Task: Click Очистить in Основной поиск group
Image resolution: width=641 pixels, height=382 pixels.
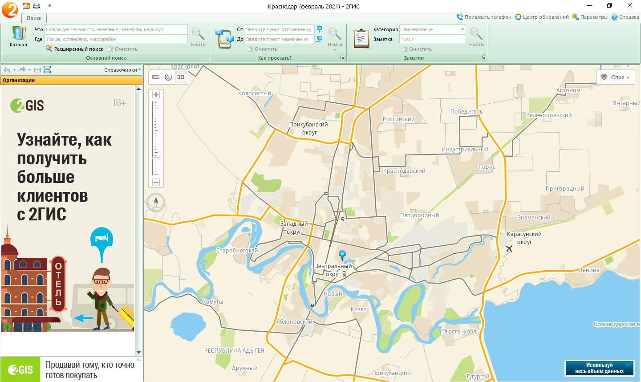Action: (x=122, y=49)
